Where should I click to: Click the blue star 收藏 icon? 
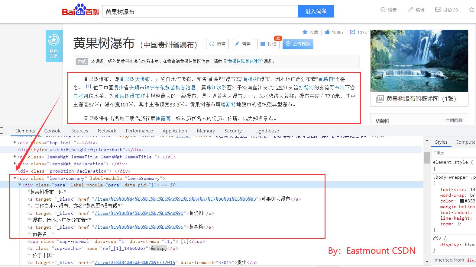point(305,32)
